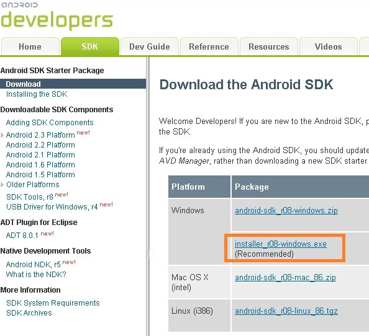369x336 pixels.
Task: Open Android 2.2 Platform link
Action: point(40,145)
